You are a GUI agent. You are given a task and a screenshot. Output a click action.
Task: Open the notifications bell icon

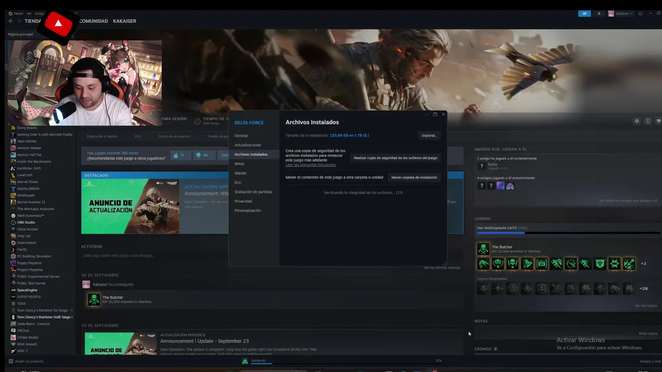(599, 13)
